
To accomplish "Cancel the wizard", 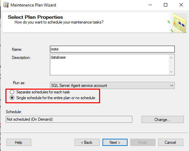I will (x=171, y=142).
